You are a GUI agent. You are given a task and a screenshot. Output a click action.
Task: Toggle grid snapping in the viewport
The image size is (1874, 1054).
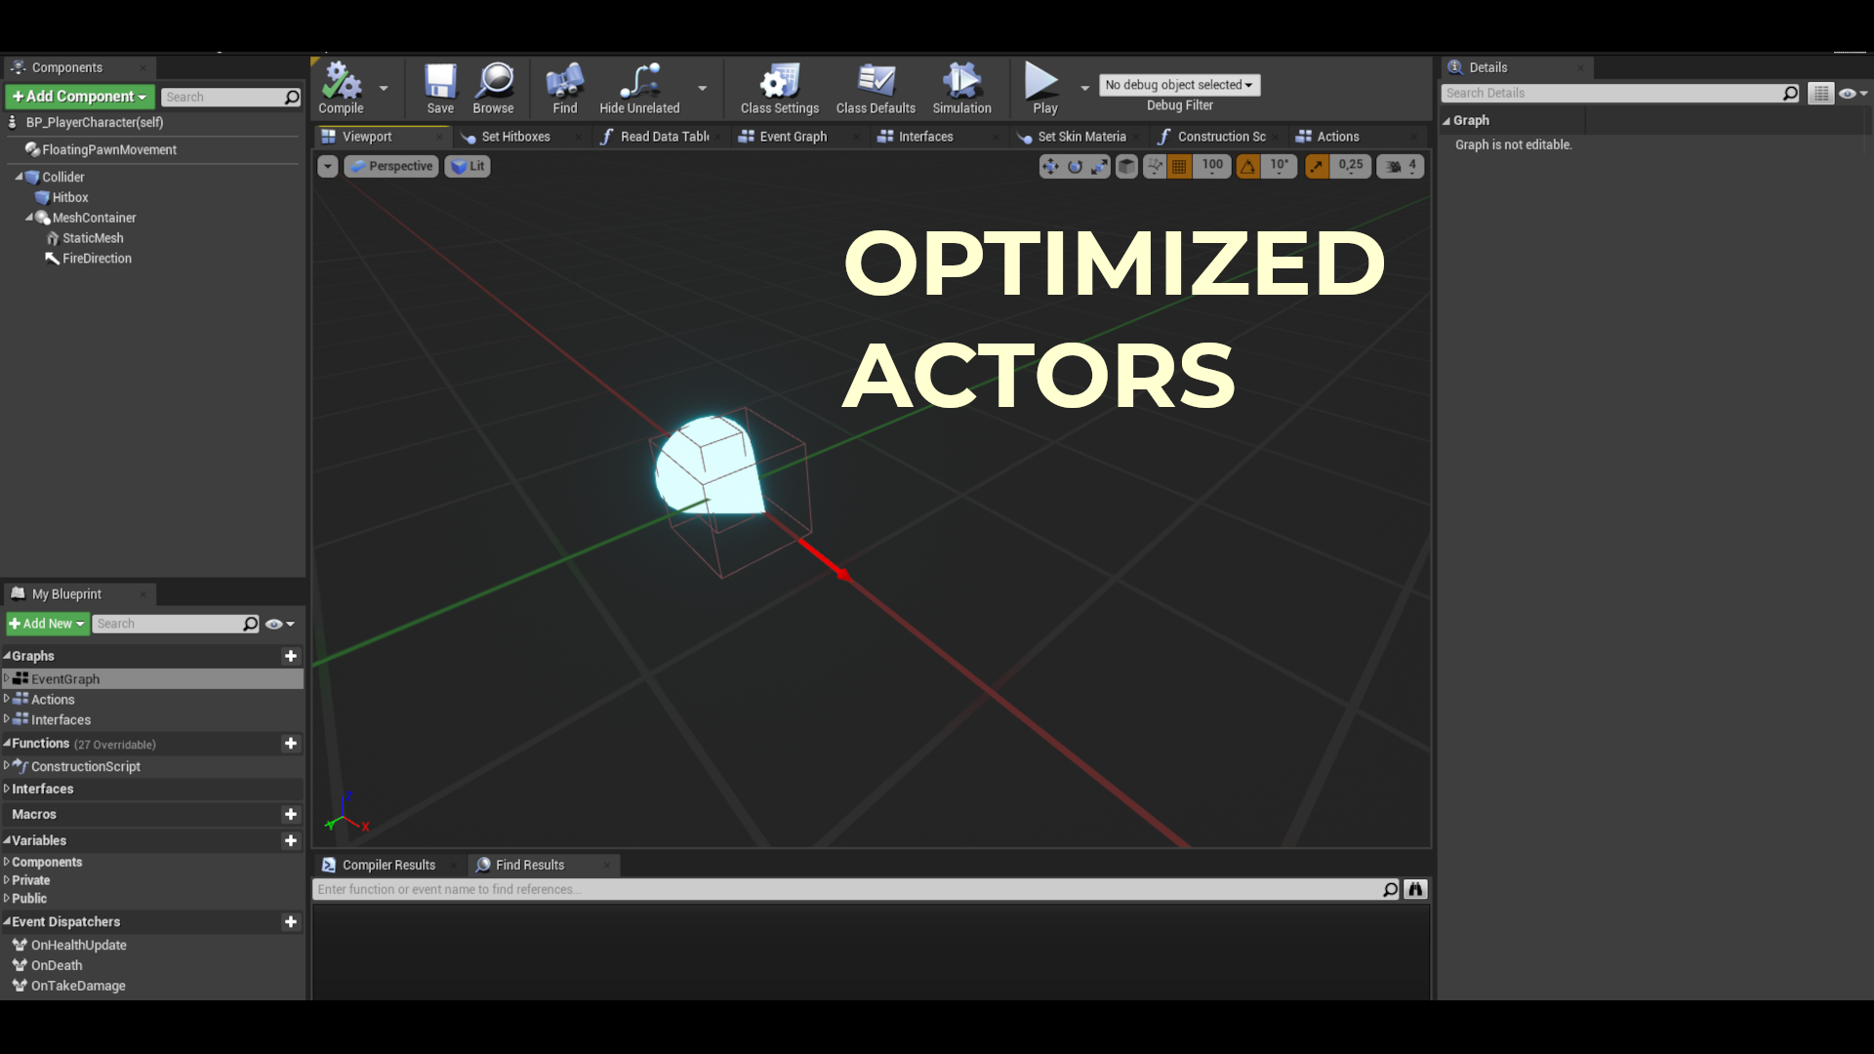click(1179, 167)
